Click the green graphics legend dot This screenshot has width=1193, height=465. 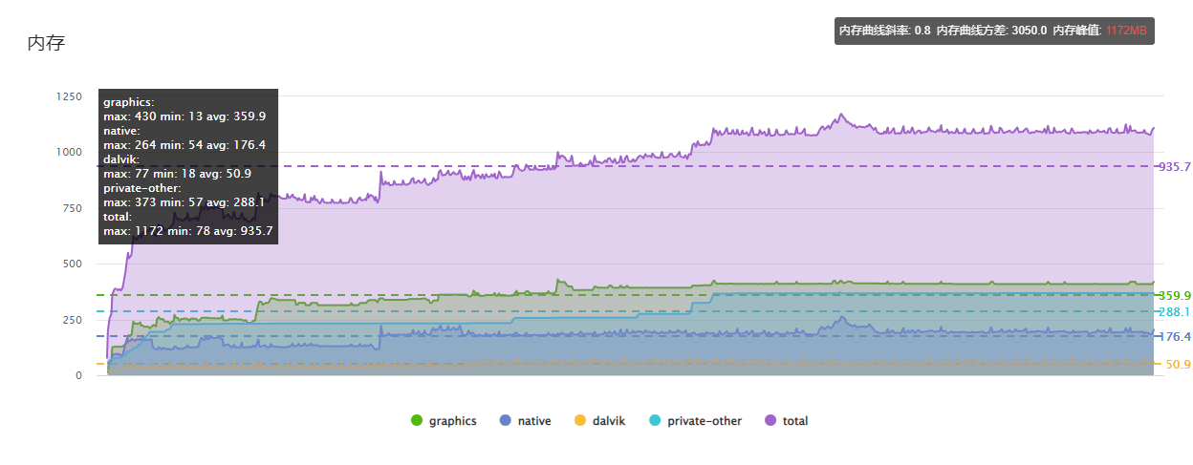coord(417,421)
